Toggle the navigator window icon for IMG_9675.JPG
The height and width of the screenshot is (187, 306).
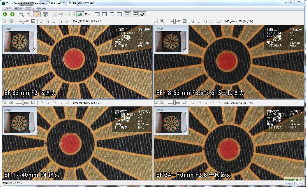(185, 21)
